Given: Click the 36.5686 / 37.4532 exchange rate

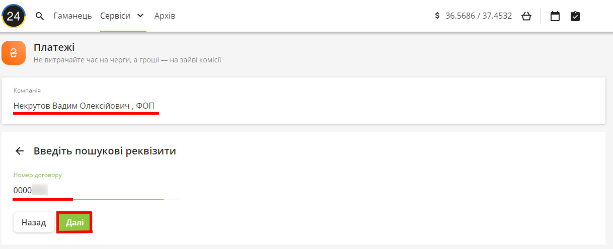Looking at the screenshot, I should (x=479, y=16).
